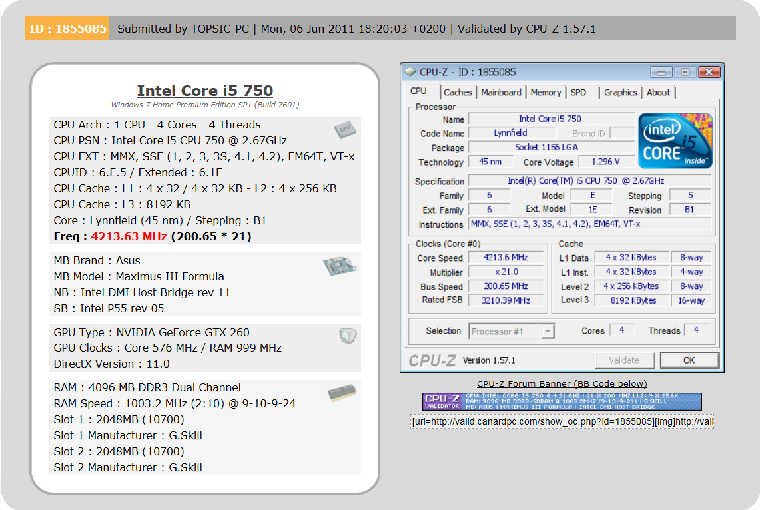Click the RAM module icon
This screenshot has width=760, height=510.
coord(341,393)
